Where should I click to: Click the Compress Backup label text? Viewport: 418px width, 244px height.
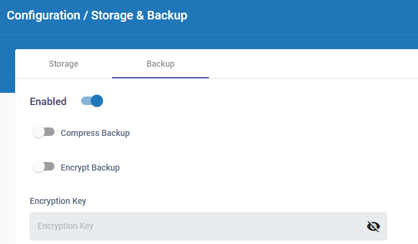[x=95, y=133]
